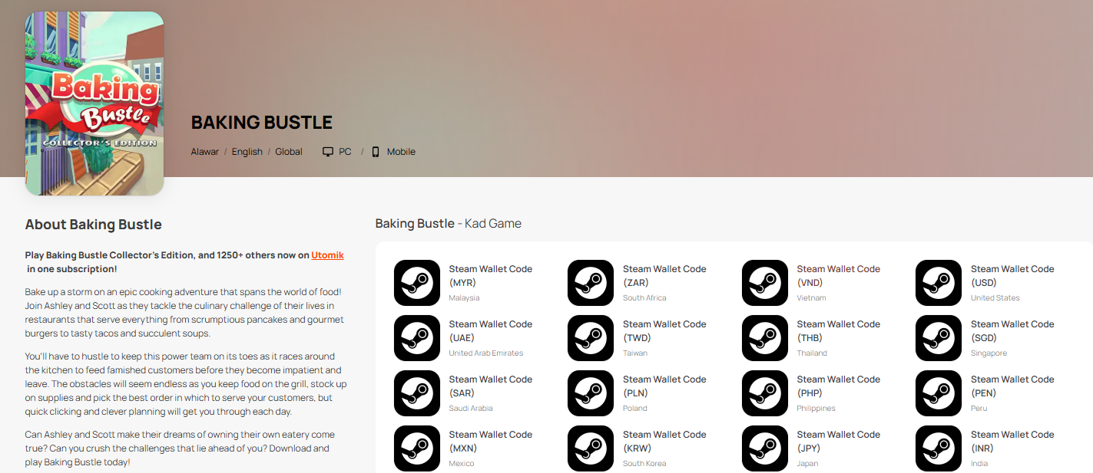The image size is (1093, 473).
Task: Select the Steam icon for Saudi Arabia SAR
Action: [417, 393]
